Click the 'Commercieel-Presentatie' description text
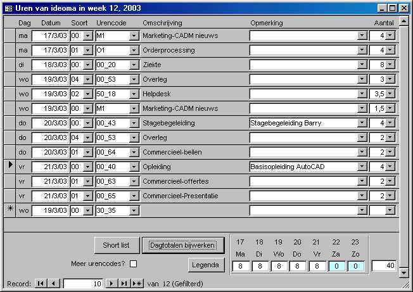 click(x=180, y=196)
